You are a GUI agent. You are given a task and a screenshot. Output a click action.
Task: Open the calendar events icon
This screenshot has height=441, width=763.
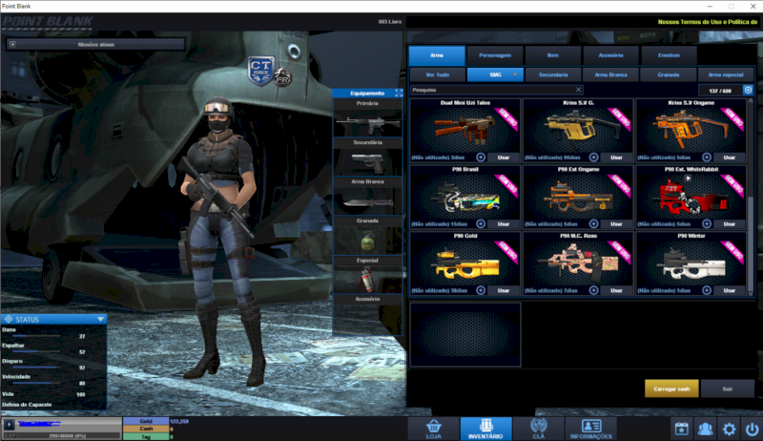(681, 429)
